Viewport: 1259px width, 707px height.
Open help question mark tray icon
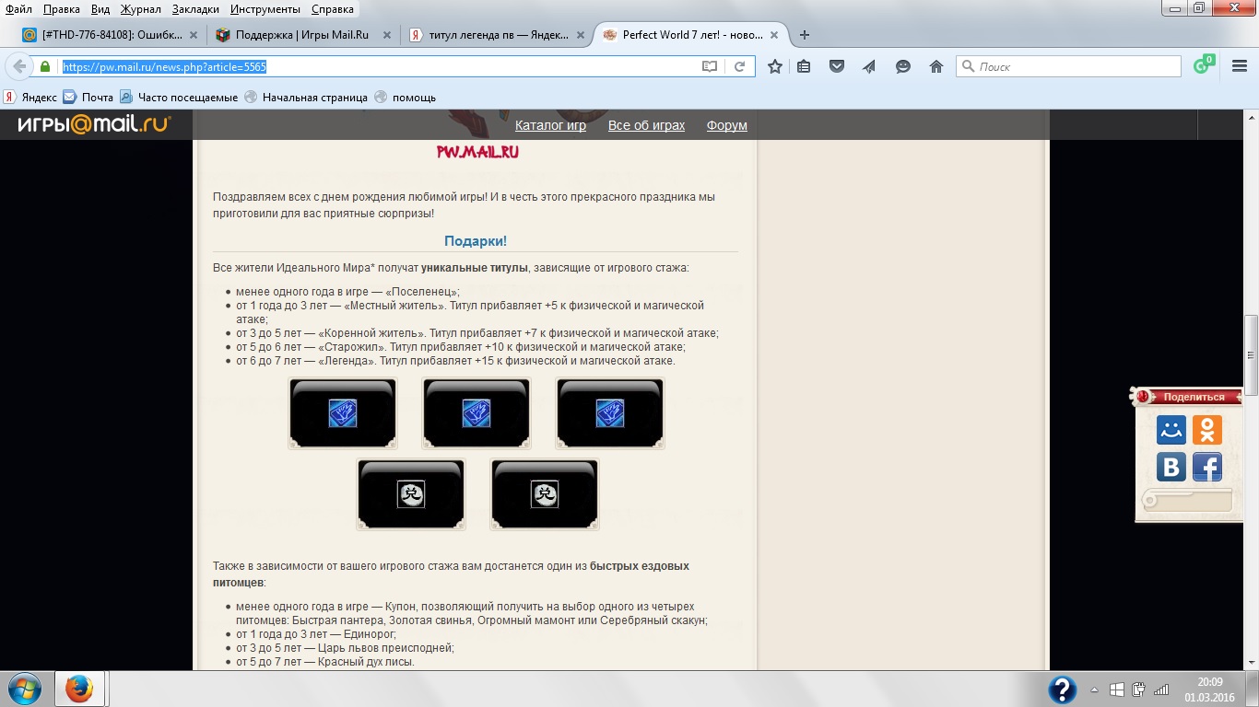click(1063, 690)
